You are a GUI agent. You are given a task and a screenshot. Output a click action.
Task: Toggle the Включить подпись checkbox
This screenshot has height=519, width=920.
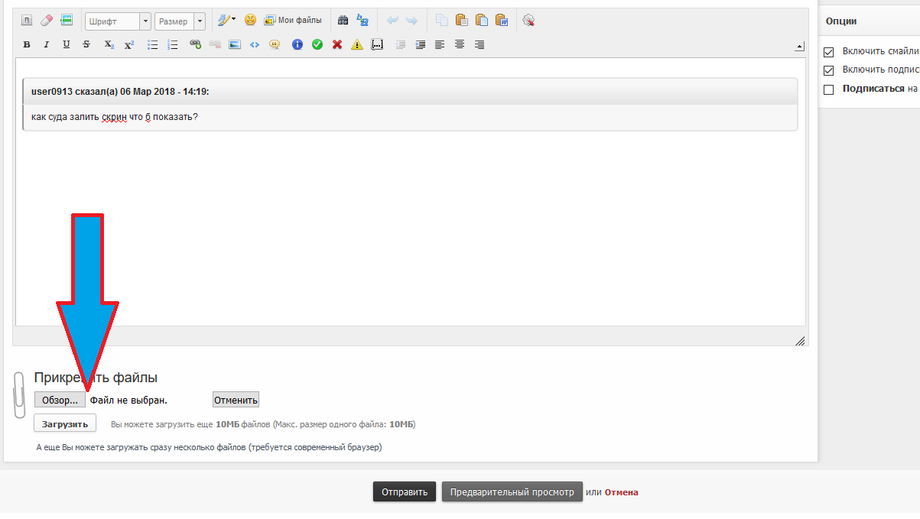tap(828, 70)
